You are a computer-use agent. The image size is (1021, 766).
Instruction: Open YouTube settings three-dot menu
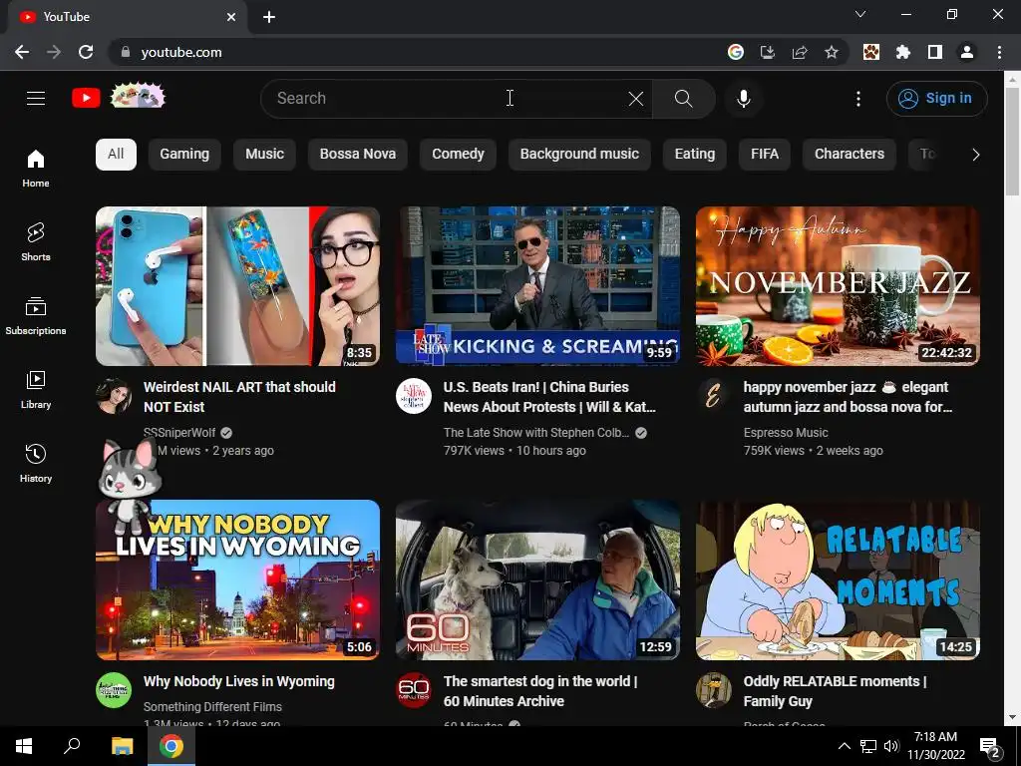858,99
